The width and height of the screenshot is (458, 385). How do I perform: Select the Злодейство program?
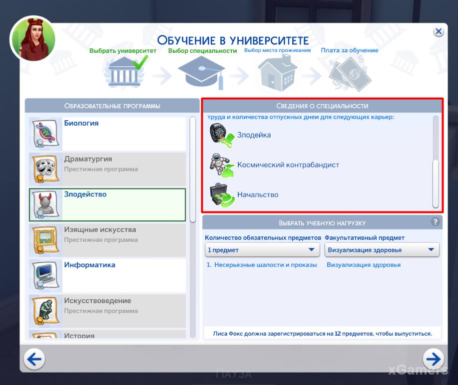click(x=107, y=205)
